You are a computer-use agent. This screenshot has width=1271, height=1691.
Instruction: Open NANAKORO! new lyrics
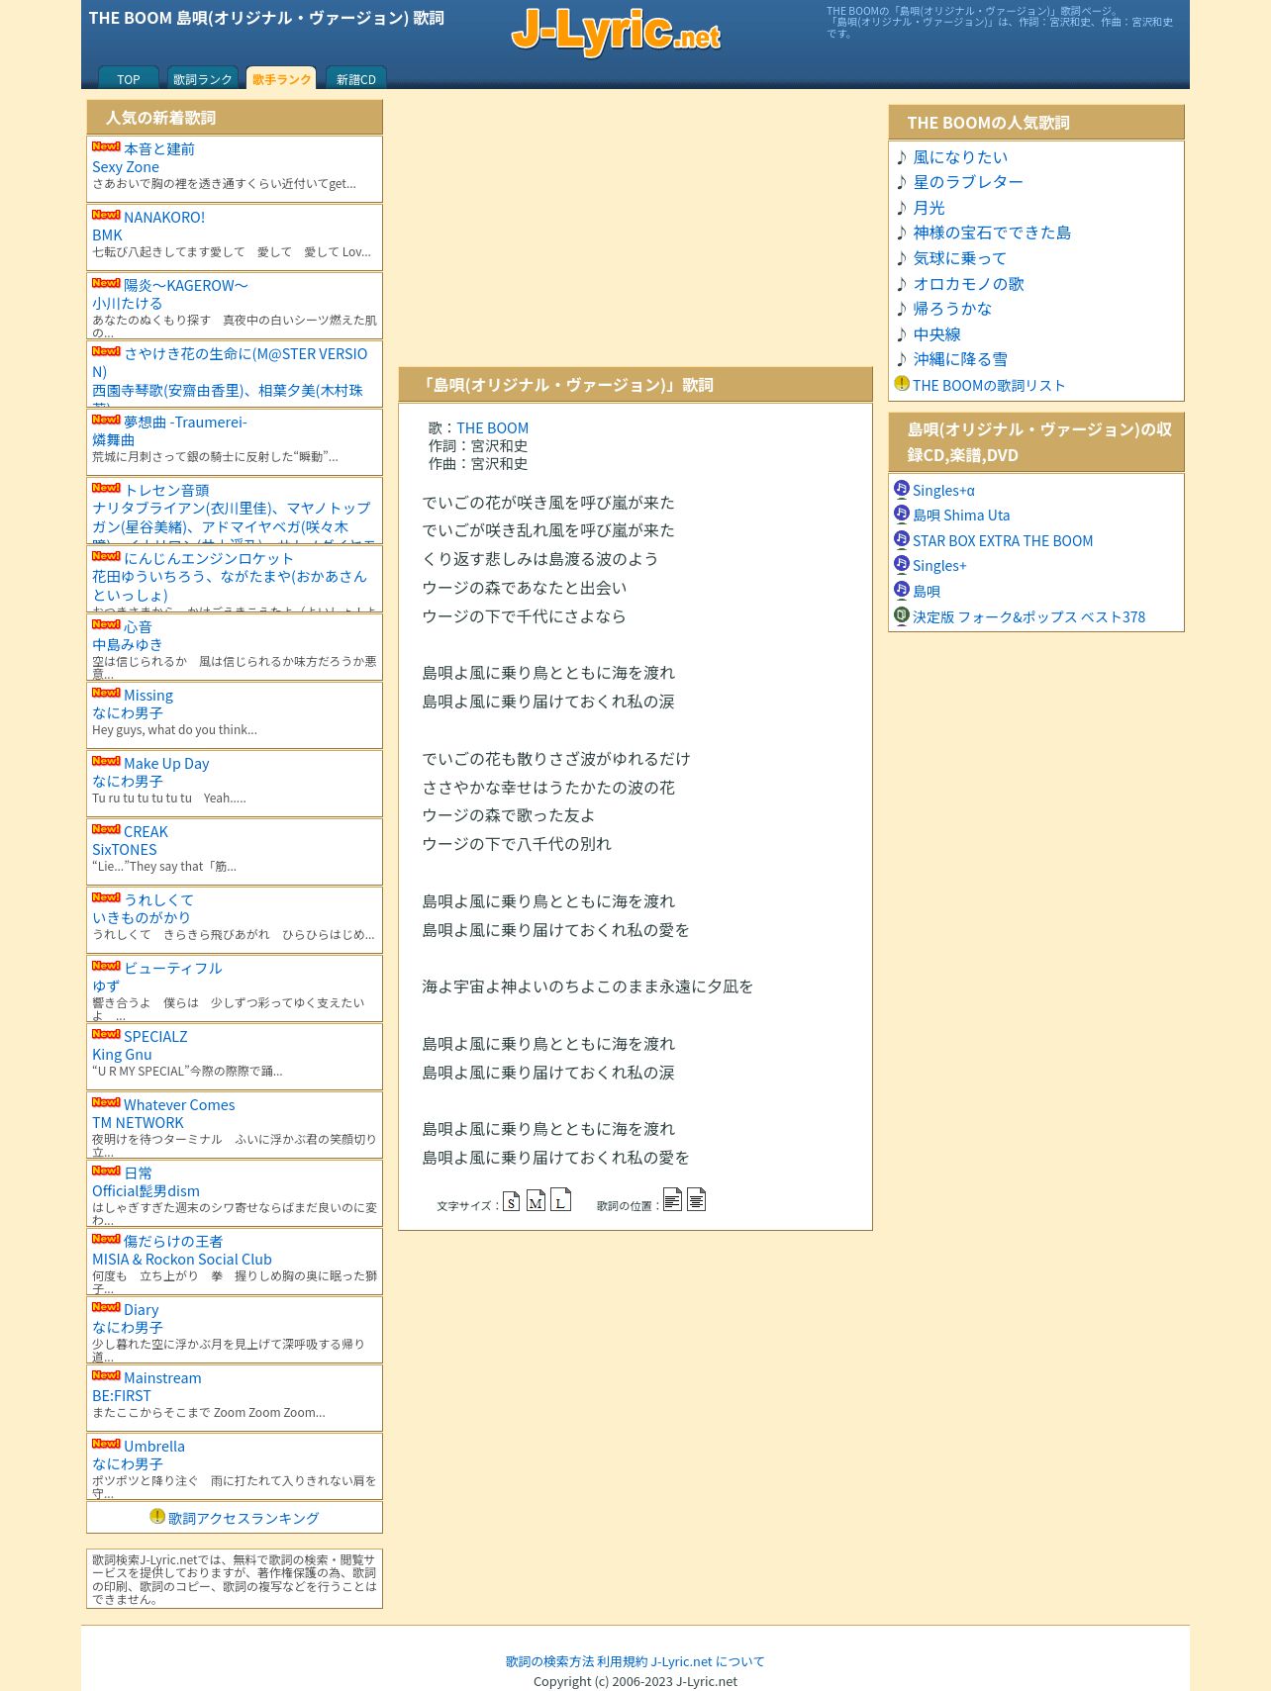pyautogui.click(x=164, y=217)
